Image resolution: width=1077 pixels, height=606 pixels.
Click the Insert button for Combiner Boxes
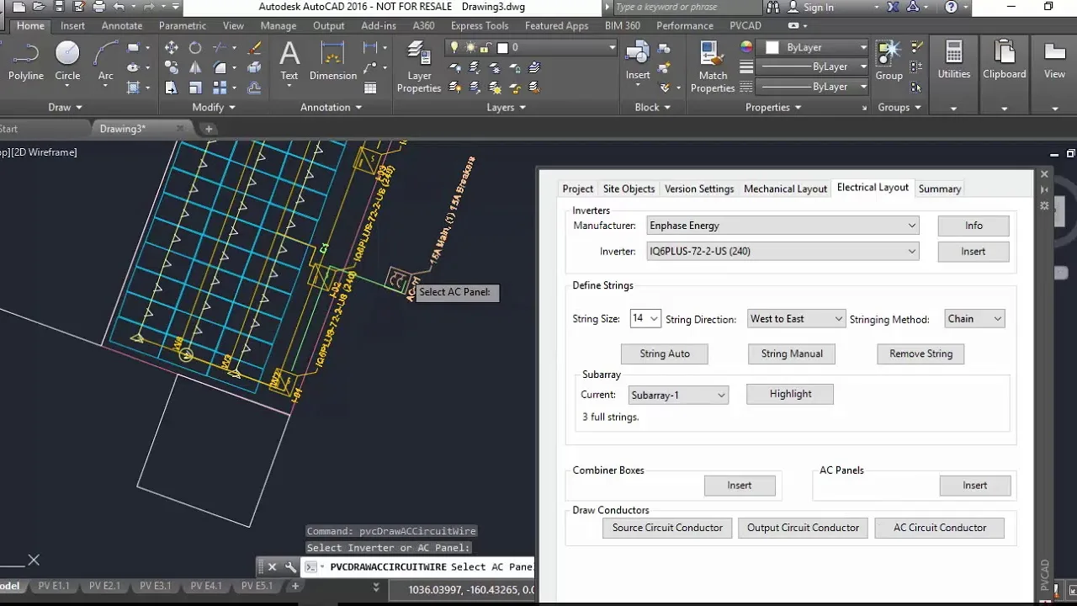point(740,485)
